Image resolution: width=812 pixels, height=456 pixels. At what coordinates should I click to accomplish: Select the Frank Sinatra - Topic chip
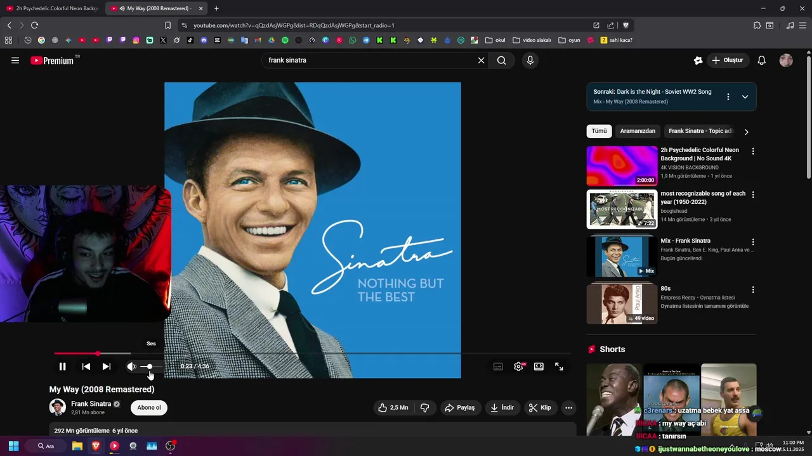tap(700, 131)
